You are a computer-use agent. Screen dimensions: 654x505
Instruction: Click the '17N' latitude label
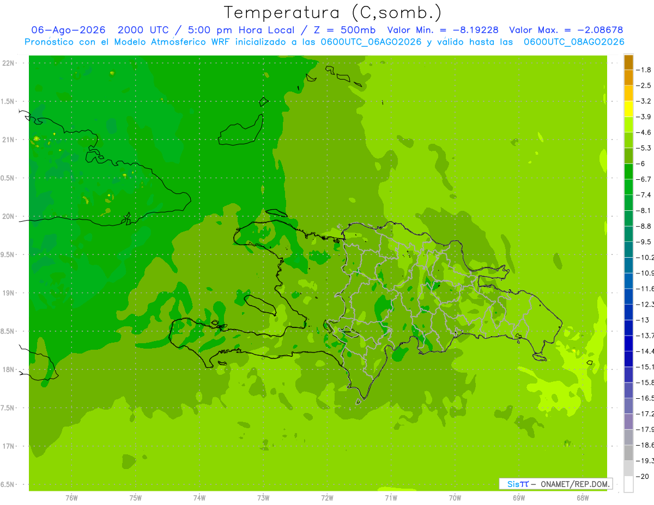coord(9,446)
